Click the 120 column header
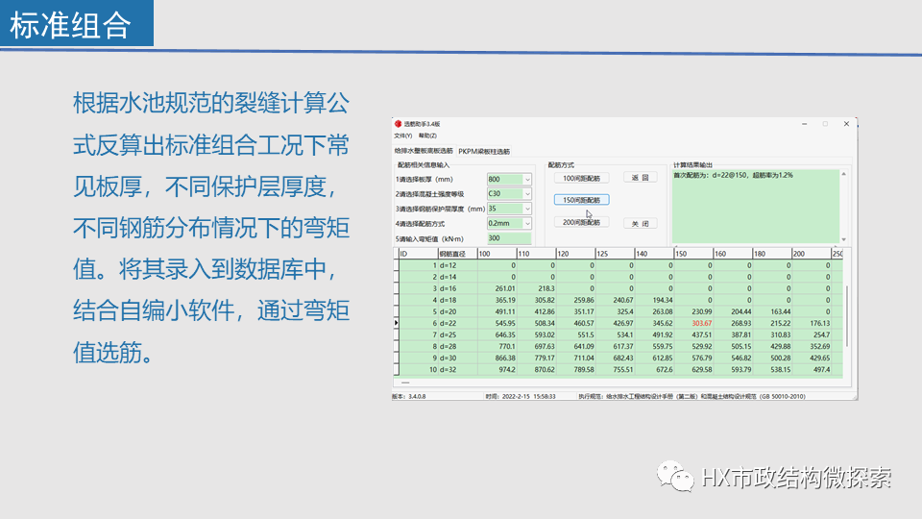The width and height of the screenshot is (922, 519). click(575, 254)
